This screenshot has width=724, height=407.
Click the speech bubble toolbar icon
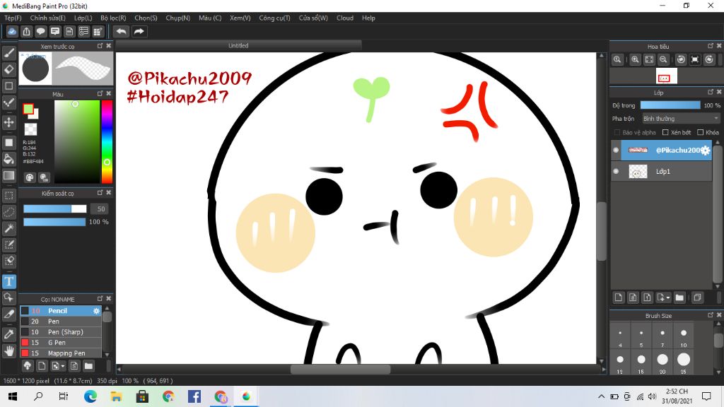click(x=40, y=31)
